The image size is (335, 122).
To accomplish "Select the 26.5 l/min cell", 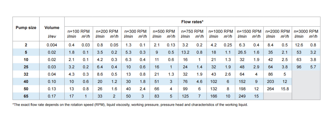I will coord(242,52).
